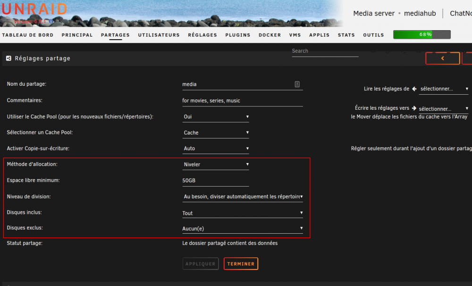Screen dimensions: 472x286
Task: Click the Terminer button
Action: point(241,264)
